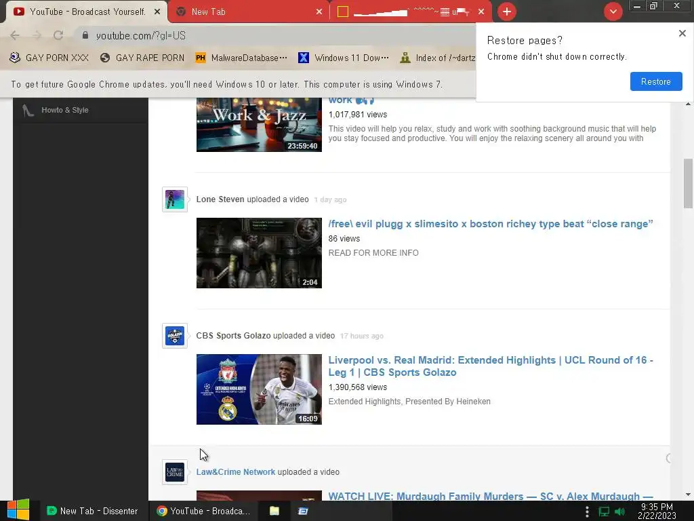Open the Work & Jazz video thumbnail
694x521 pixels.
tap(259, 125)
